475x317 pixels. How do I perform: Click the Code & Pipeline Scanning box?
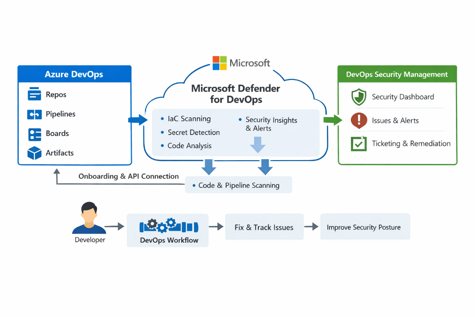point(238,185)
